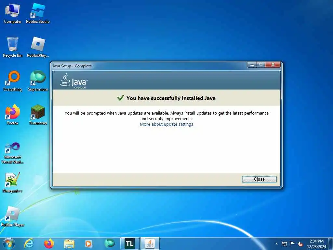This screenshot has width=333, height=250.
Task: Select the Firefox desktop shortcut
Action: [13, 115]
